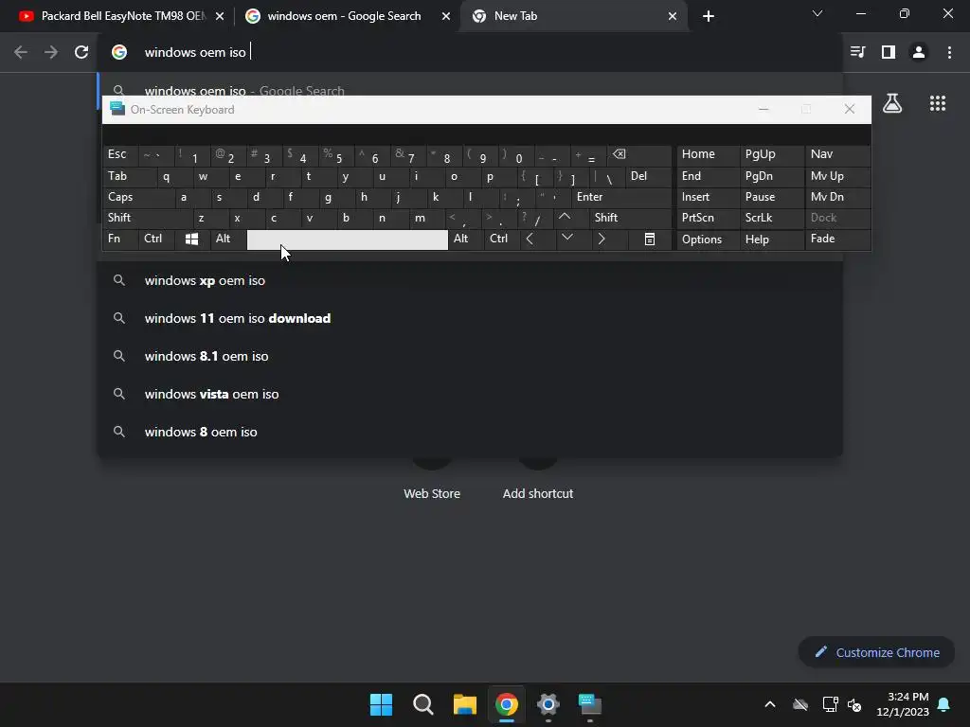Close the New Tab tab

tap(673, 16)
